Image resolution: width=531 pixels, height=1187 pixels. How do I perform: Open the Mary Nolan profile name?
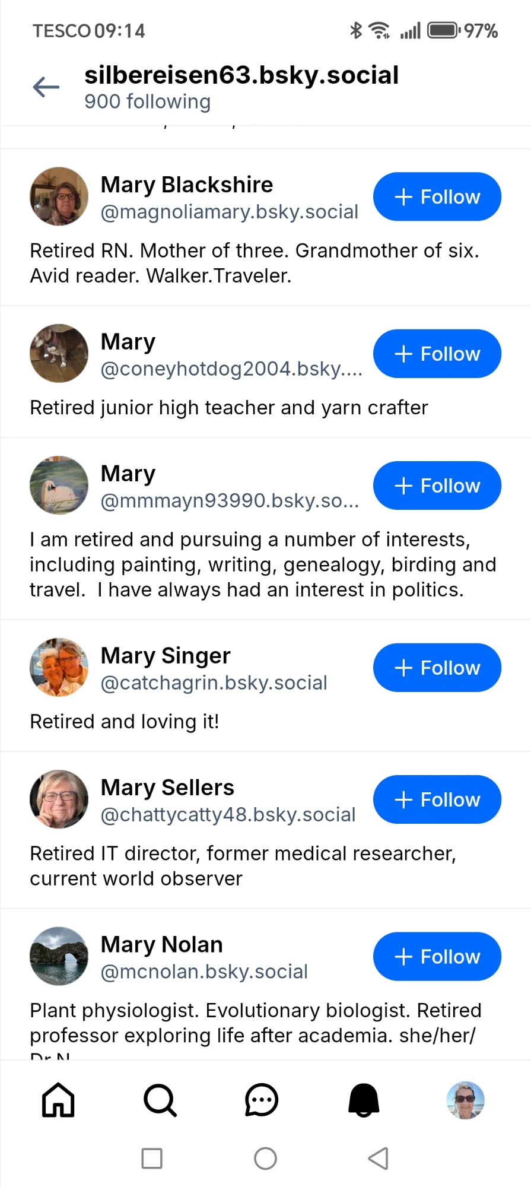click(161, 944)
